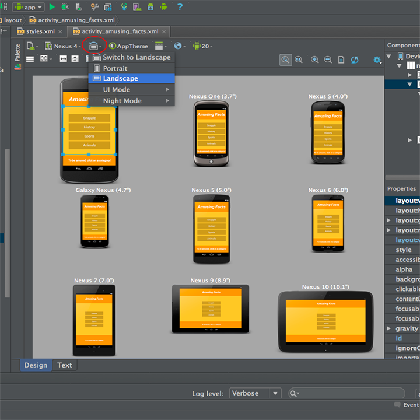This screenshot has height=420, width=420.
Task: Click the Debug app bug icon
Action: tap(65, 7)
